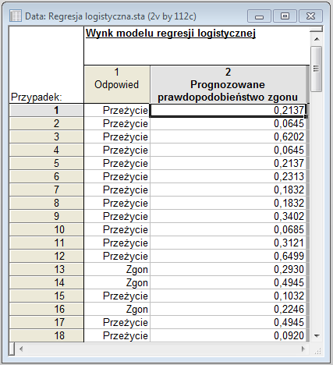The image size is (333, 365).
Task: Select row header for case 15
Action: (x=46, y=296)
